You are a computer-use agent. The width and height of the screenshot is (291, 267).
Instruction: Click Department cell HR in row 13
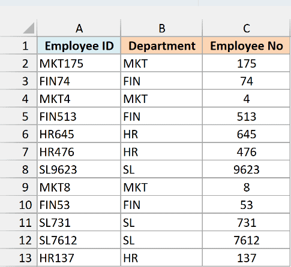pos(161,257)
